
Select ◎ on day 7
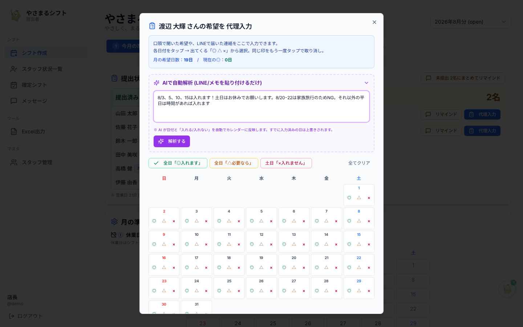point(317,221)
